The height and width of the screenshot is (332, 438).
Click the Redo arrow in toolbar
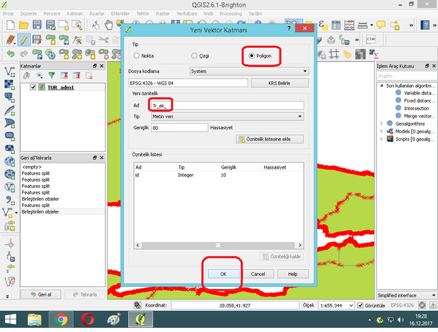24,53
